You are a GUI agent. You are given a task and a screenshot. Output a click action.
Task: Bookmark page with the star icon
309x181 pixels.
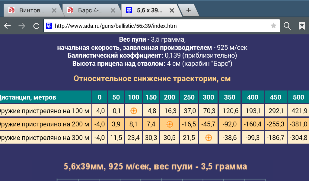[x=273, y=26]
